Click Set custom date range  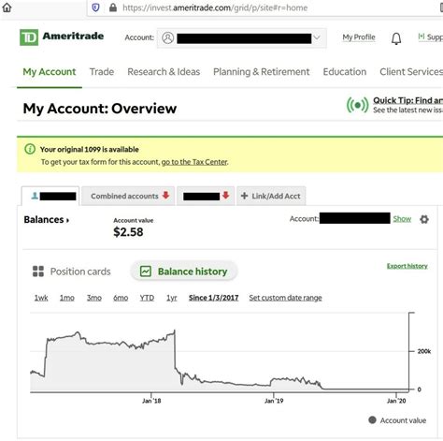285,298
